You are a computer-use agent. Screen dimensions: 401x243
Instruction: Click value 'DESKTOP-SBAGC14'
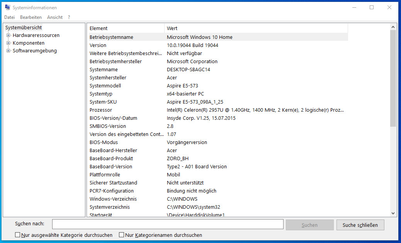point(188,70)
